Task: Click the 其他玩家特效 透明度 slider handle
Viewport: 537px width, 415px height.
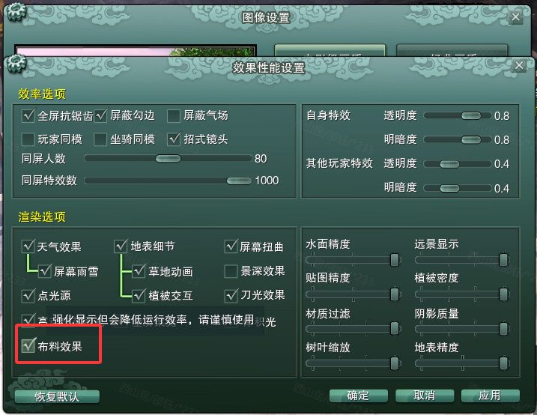Action: [449, 164]
